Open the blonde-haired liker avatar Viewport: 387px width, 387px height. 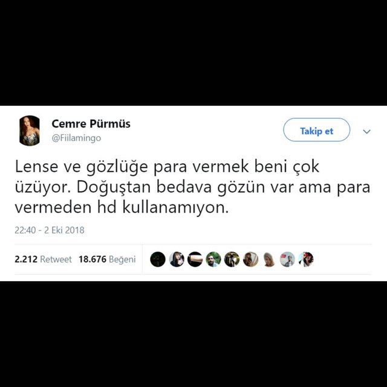click(268, 259)
